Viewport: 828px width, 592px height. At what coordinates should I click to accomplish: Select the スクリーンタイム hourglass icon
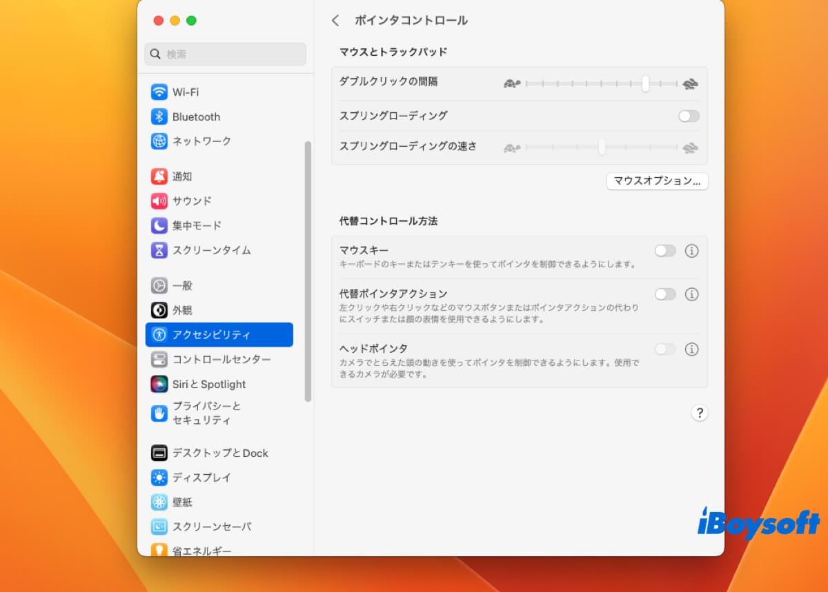point(159,250)
